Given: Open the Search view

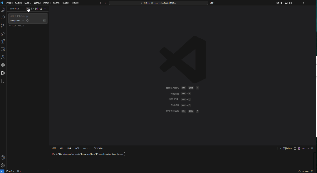Looking at the screenshot, I should [x=3, y=17].
